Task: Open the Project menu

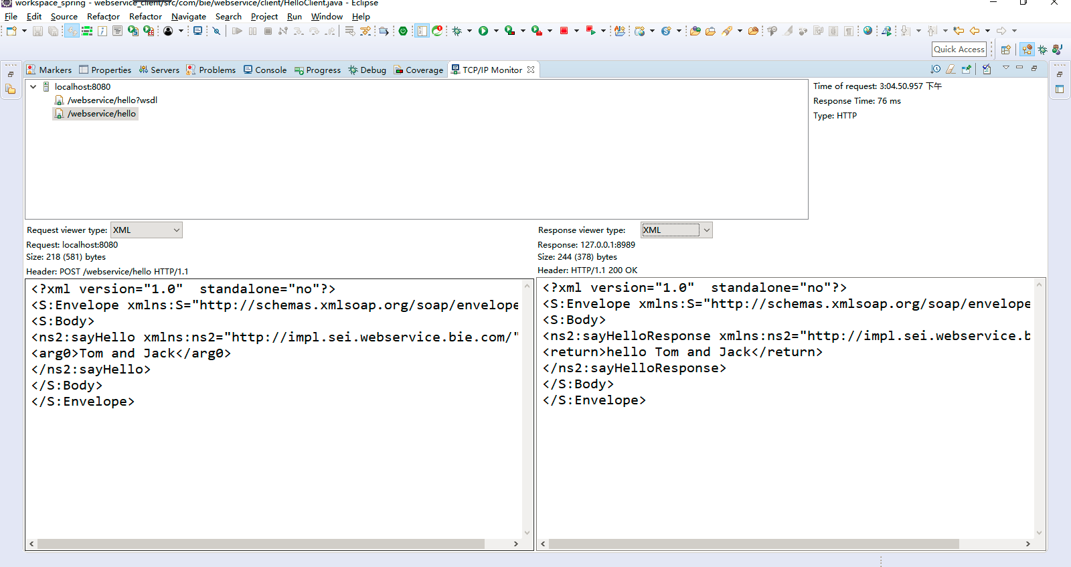Action: point(264,17)
